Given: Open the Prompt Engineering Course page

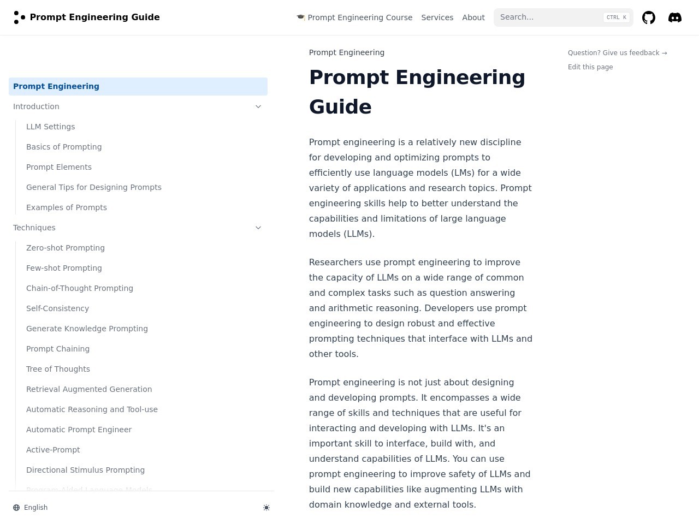Looking at the screenshot, I should (x=354, y=17).
